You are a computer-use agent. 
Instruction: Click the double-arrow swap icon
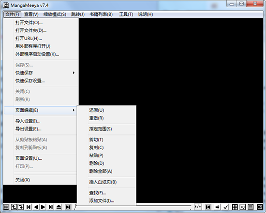(217, 207)
